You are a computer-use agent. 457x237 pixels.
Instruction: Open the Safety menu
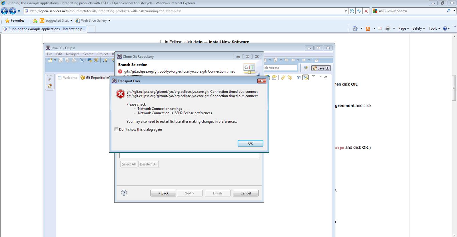(x=419, y=28)
